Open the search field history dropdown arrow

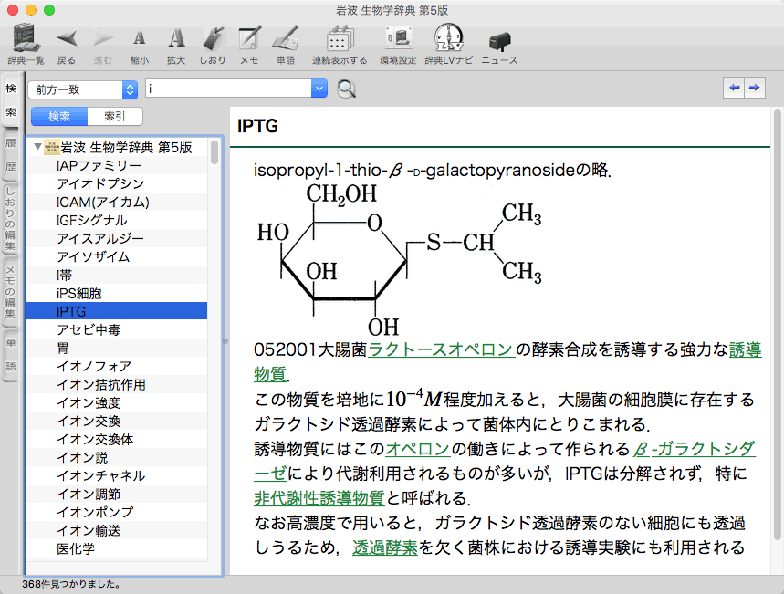(319, 89)
